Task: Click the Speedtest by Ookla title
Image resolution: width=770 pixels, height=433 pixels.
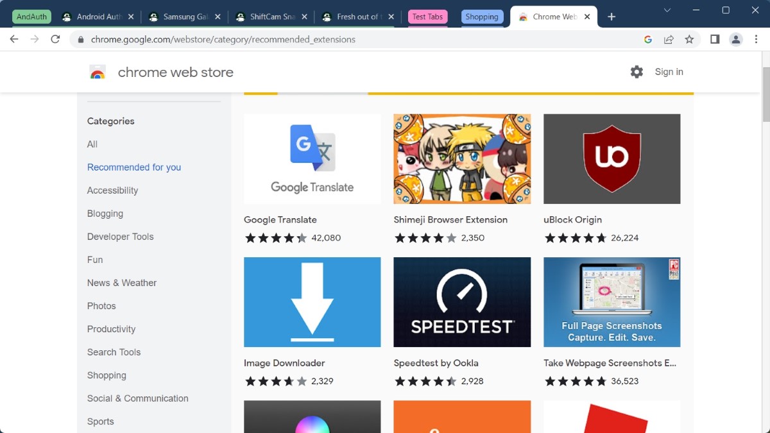Action: (436, 363)
